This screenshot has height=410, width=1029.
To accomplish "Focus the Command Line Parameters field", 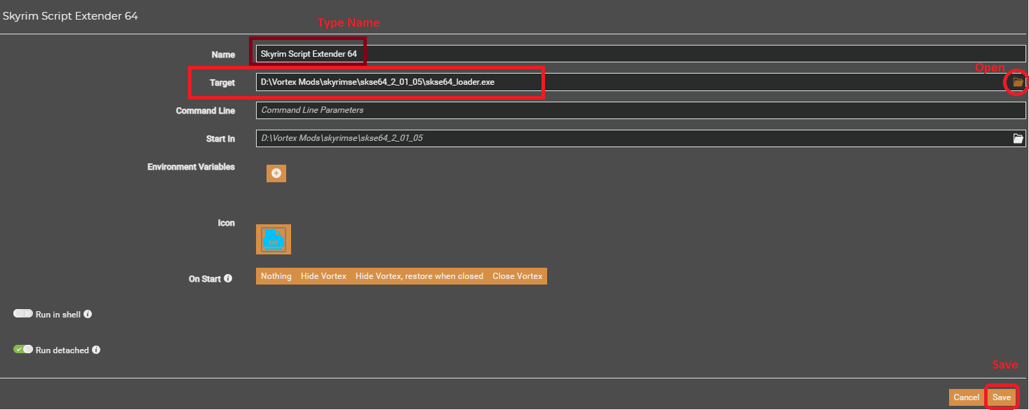I will 640,110.
